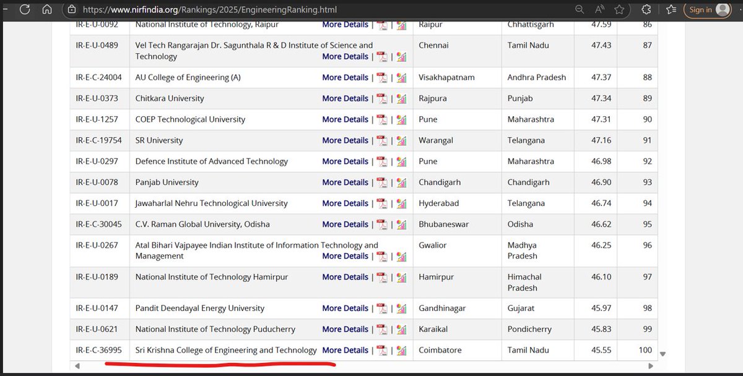Open More Details for Pandit Deendayal Energy University
This screenshot has width=743, height=376.
click(x=345, y=308)
